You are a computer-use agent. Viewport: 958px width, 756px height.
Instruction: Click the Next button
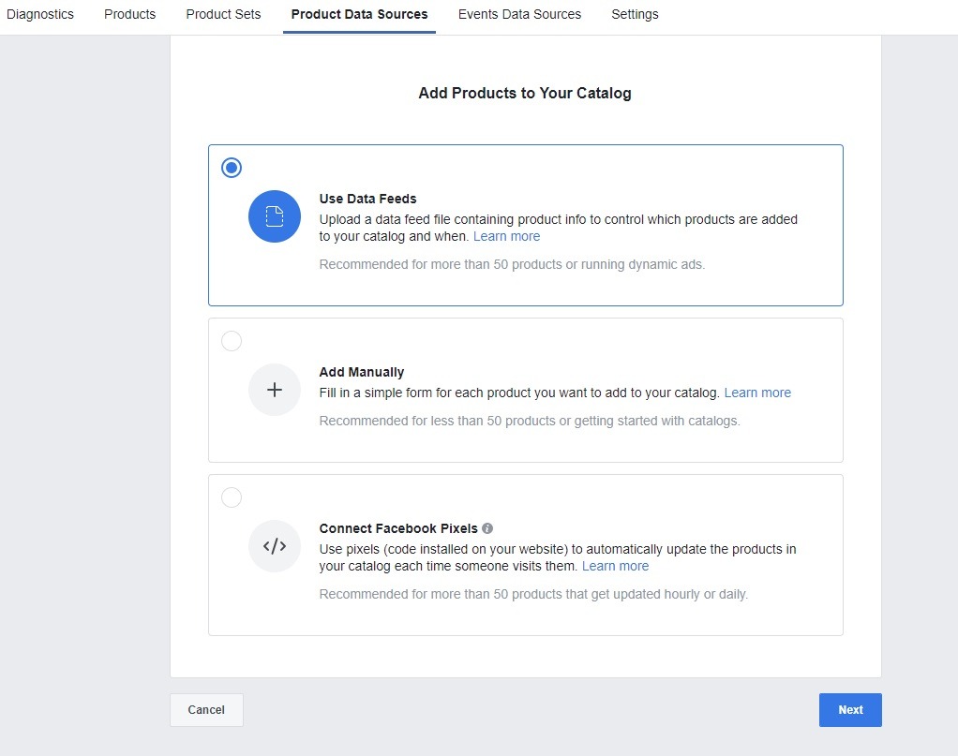(850, 709)
